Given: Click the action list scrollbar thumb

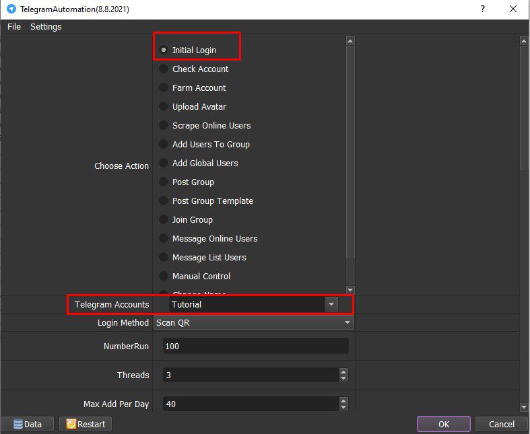Looking at the screenshot, I should click(x=350, y=152).
